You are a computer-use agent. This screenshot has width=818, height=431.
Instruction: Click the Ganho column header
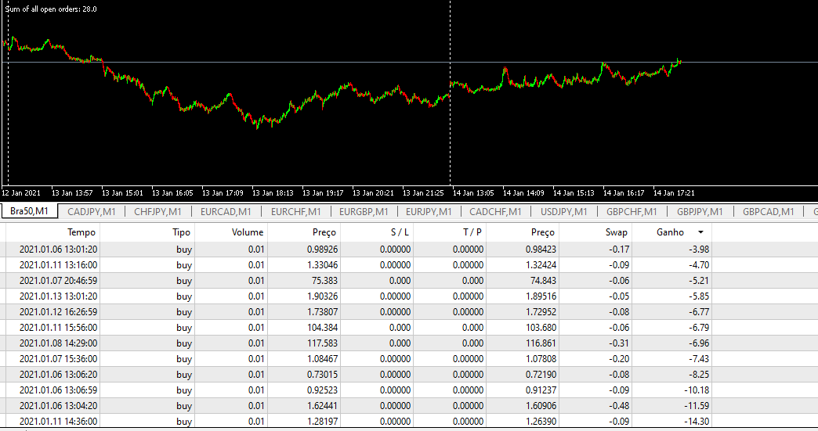point(672,232)
